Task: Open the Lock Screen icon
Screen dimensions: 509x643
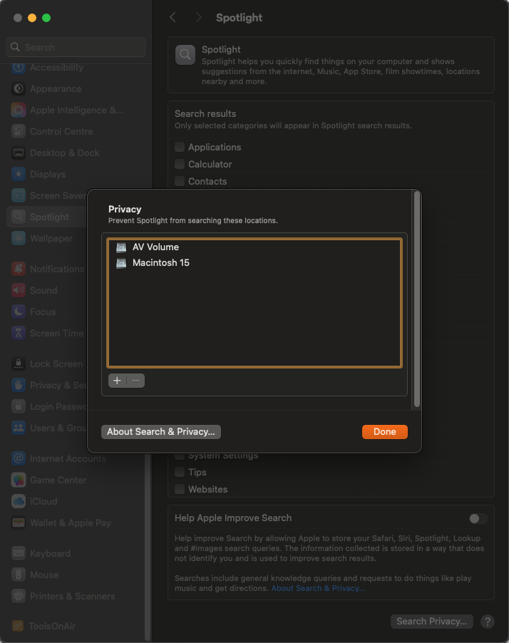Action: tap(19, 364)
